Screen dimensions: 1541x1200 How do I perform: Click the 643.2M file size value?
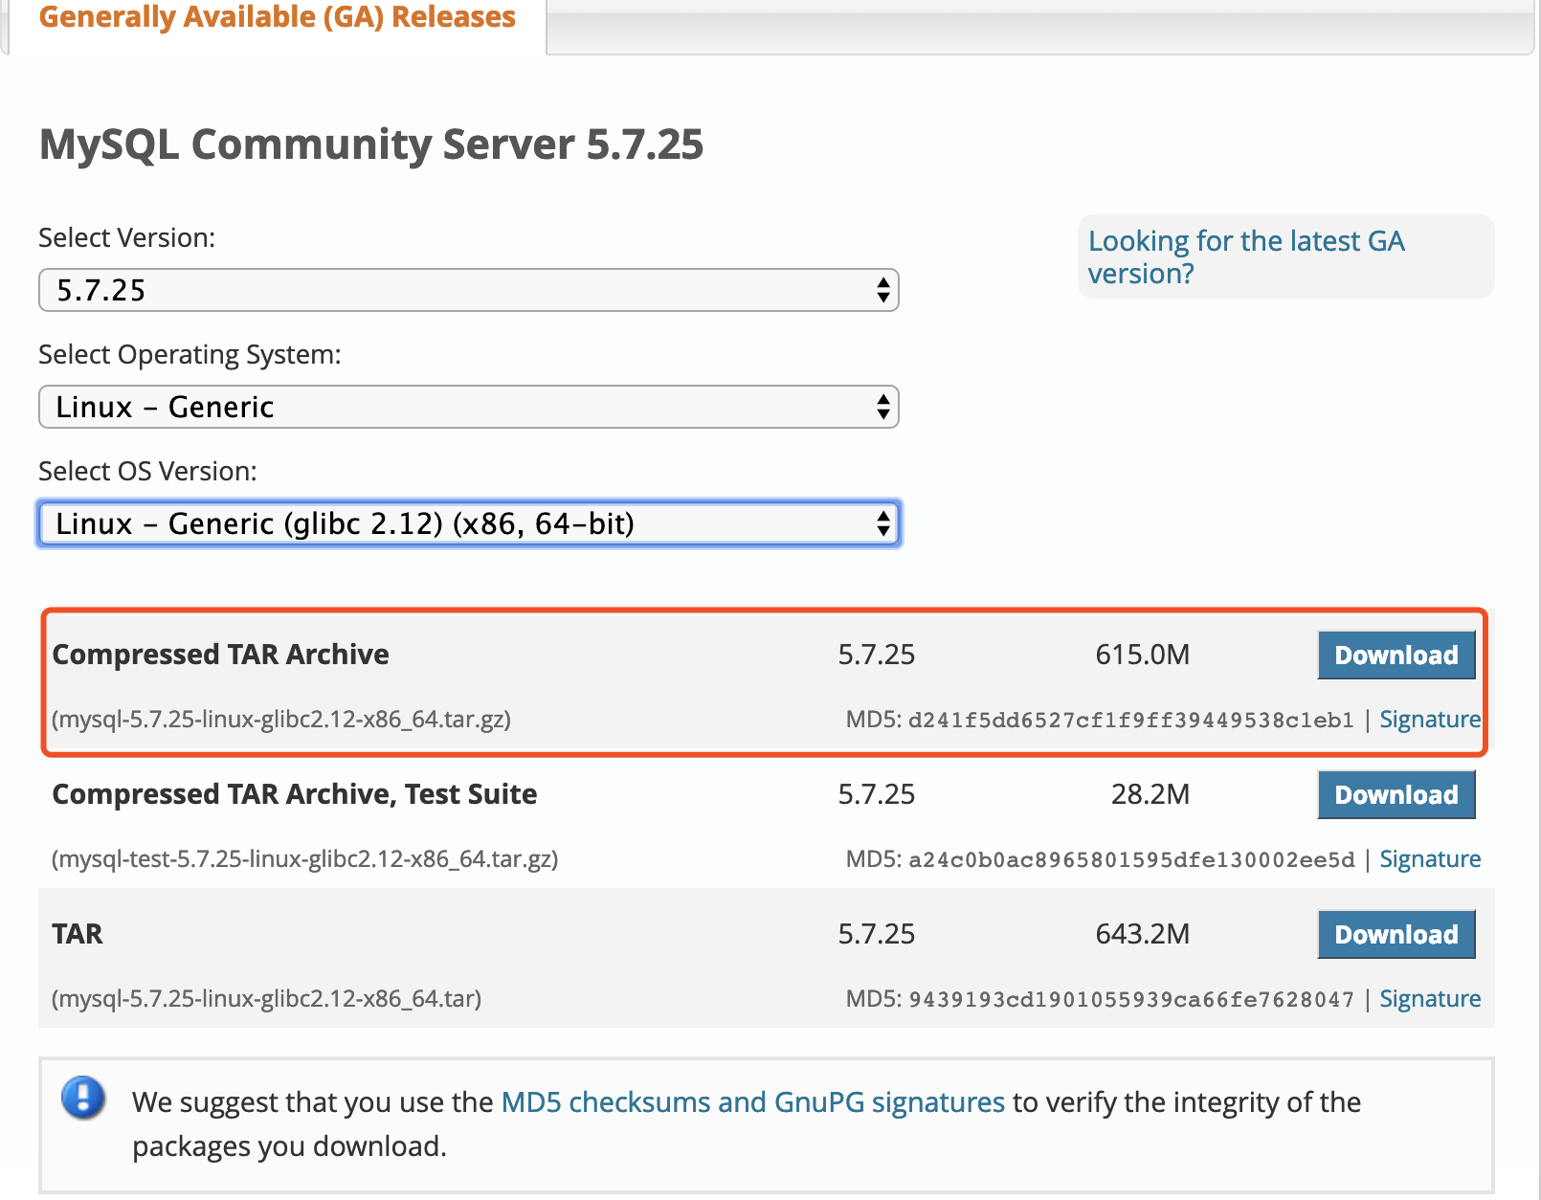click(x=1143, y=934)
